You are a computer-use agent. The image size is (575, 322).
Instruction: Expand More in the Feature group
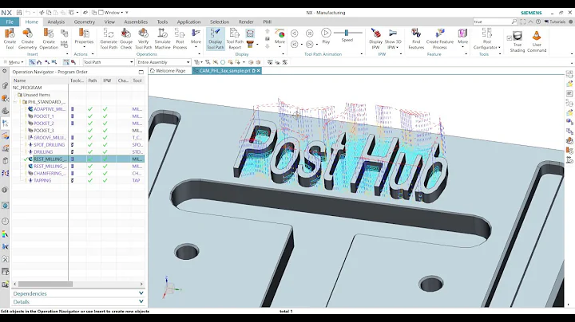462,37
